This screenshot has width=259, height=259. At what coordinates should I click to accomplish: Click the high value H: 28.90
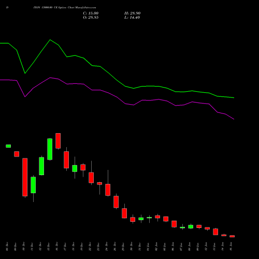[132, 13]
